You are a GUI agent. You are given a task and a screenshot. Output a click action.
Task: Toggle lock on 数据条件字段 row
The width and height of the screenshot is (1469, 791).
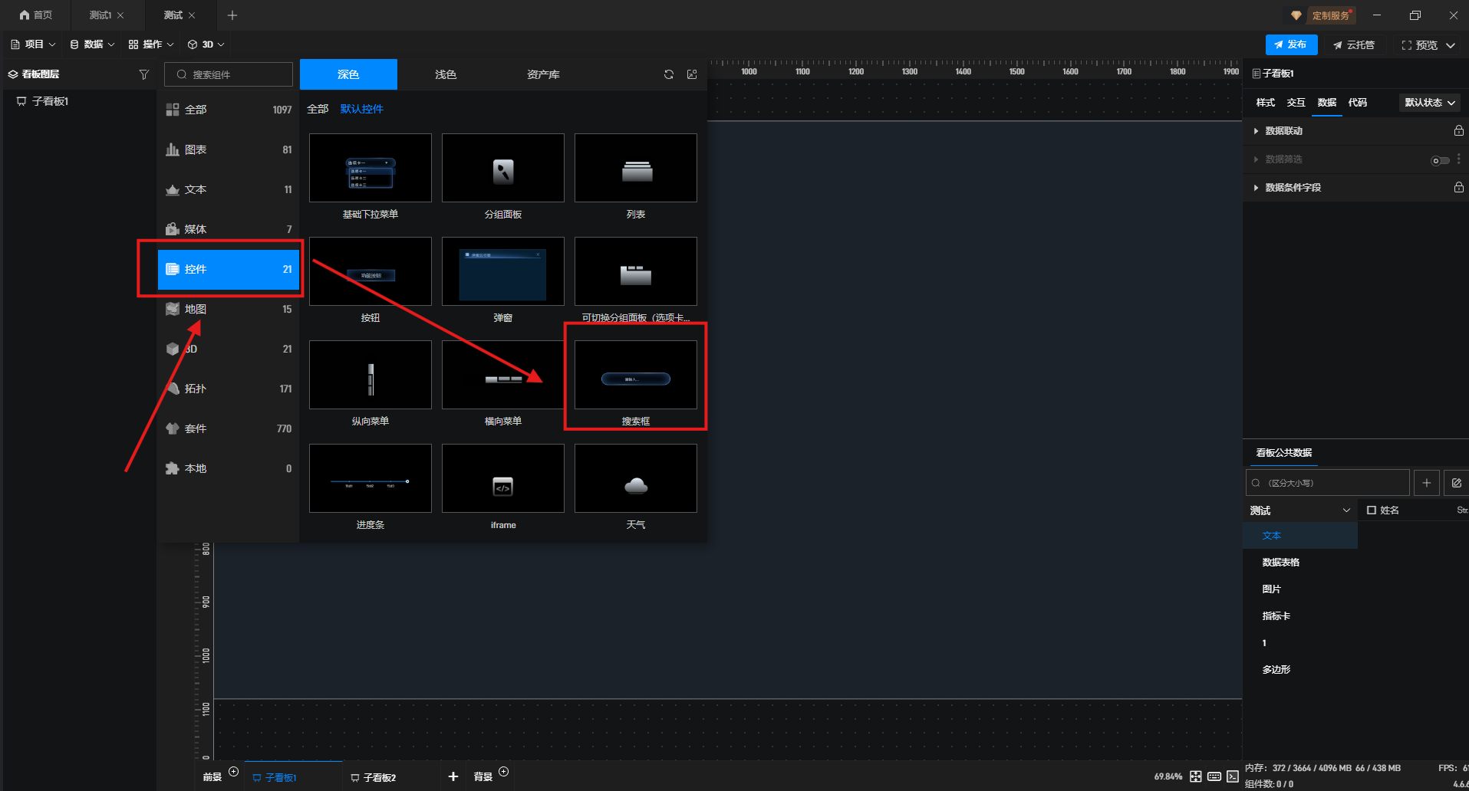[x=1458, y=188]
